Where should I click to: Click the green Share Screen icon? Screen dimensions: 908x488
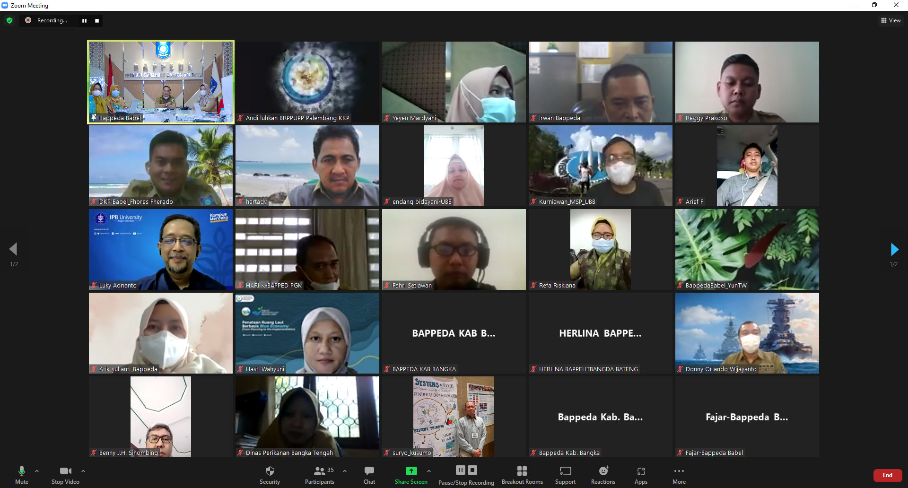click(411, 471)
